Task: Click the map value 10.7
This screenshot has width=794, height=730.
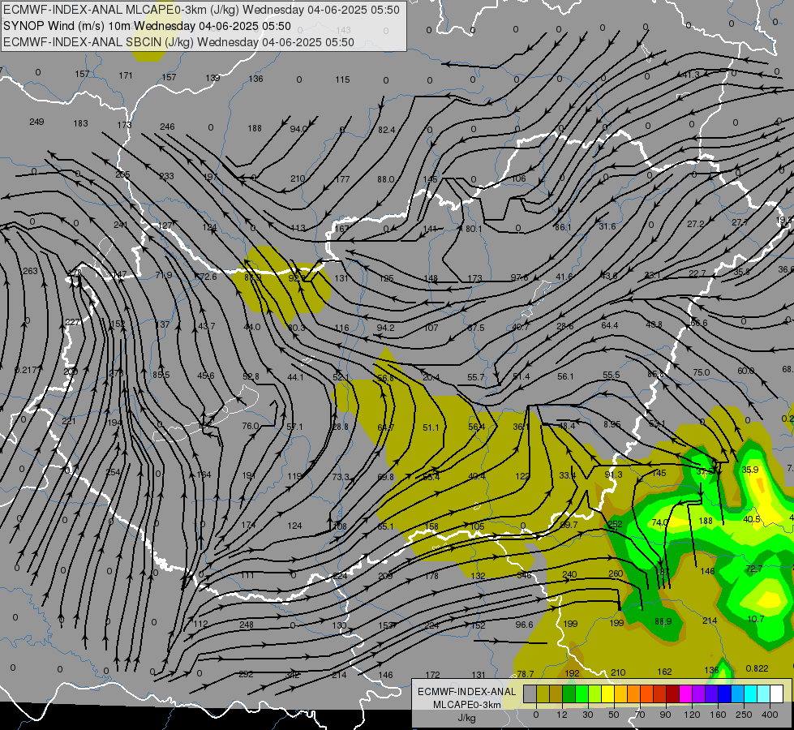Action: 756,619
